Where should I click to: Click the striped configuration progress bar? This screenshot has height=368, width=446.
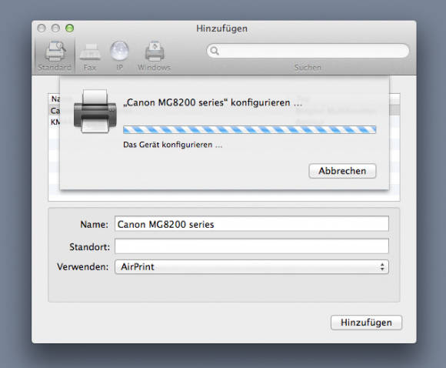(x=249, y=130)
